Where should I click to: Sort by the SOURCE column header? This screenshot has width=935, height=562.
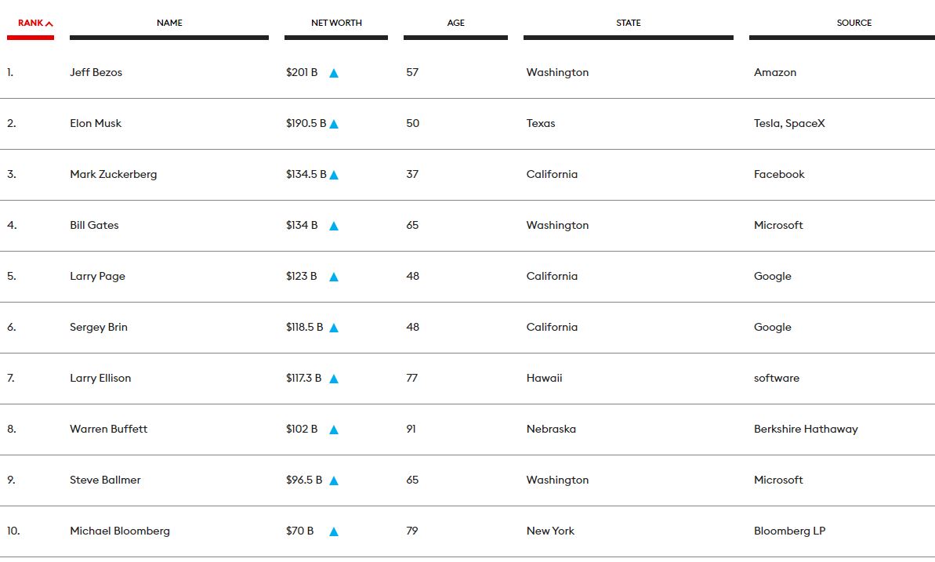pyautogui.click(x=854, y=23)
